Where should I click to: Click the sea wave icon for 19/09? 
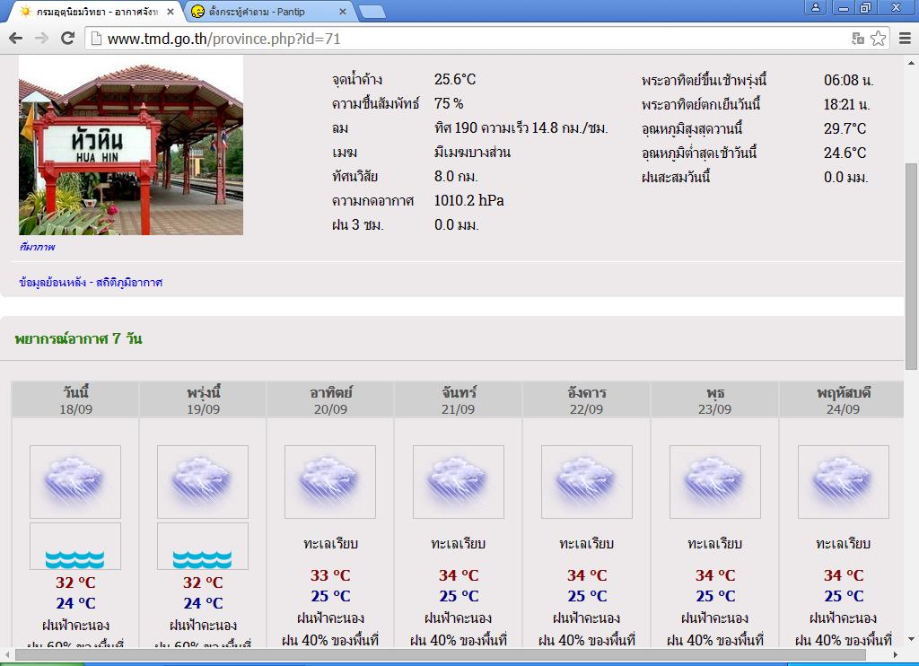click(203, 547)
